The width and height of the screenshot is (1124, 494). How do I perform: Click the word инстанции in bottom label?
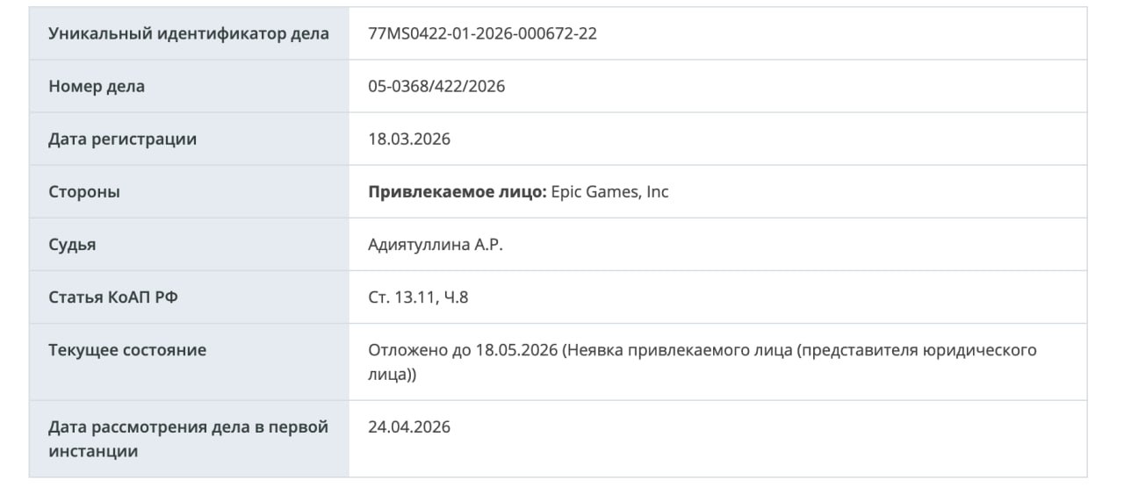[93, 452]
